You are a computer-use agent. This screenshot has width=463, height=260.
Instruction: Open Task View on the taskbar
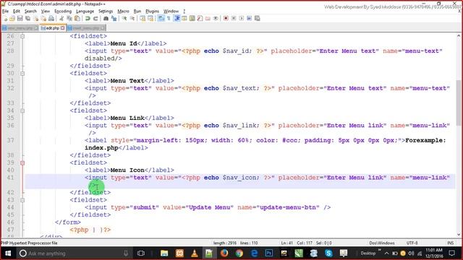click(141, 253)
